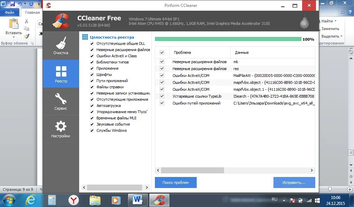The height and width of the screenshot is (207, 354).
Task: Click the Word zoom in plus button
Action: 350,189
